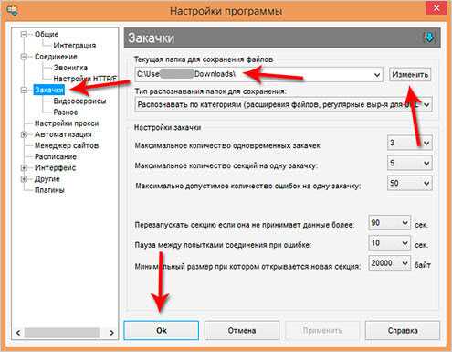This screenshot has height=352, width=452.
Task: Click the Изменить button
Action: (410, 75)
